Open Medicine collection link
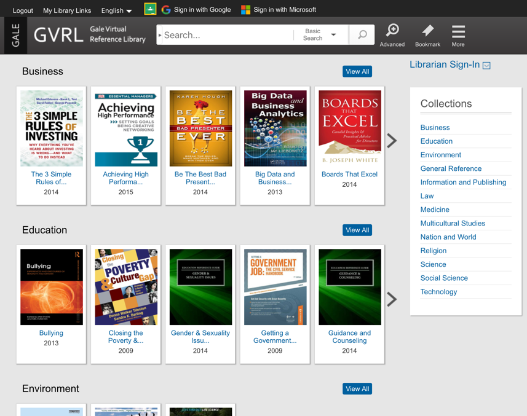Viewport: 527px width, 416px height. coord(435,210)
